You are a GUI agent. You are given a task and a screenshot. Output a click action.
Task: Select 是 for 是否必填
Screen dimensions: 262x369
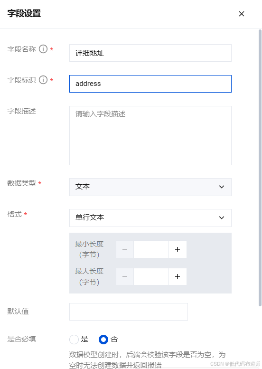tap(74, 340)
